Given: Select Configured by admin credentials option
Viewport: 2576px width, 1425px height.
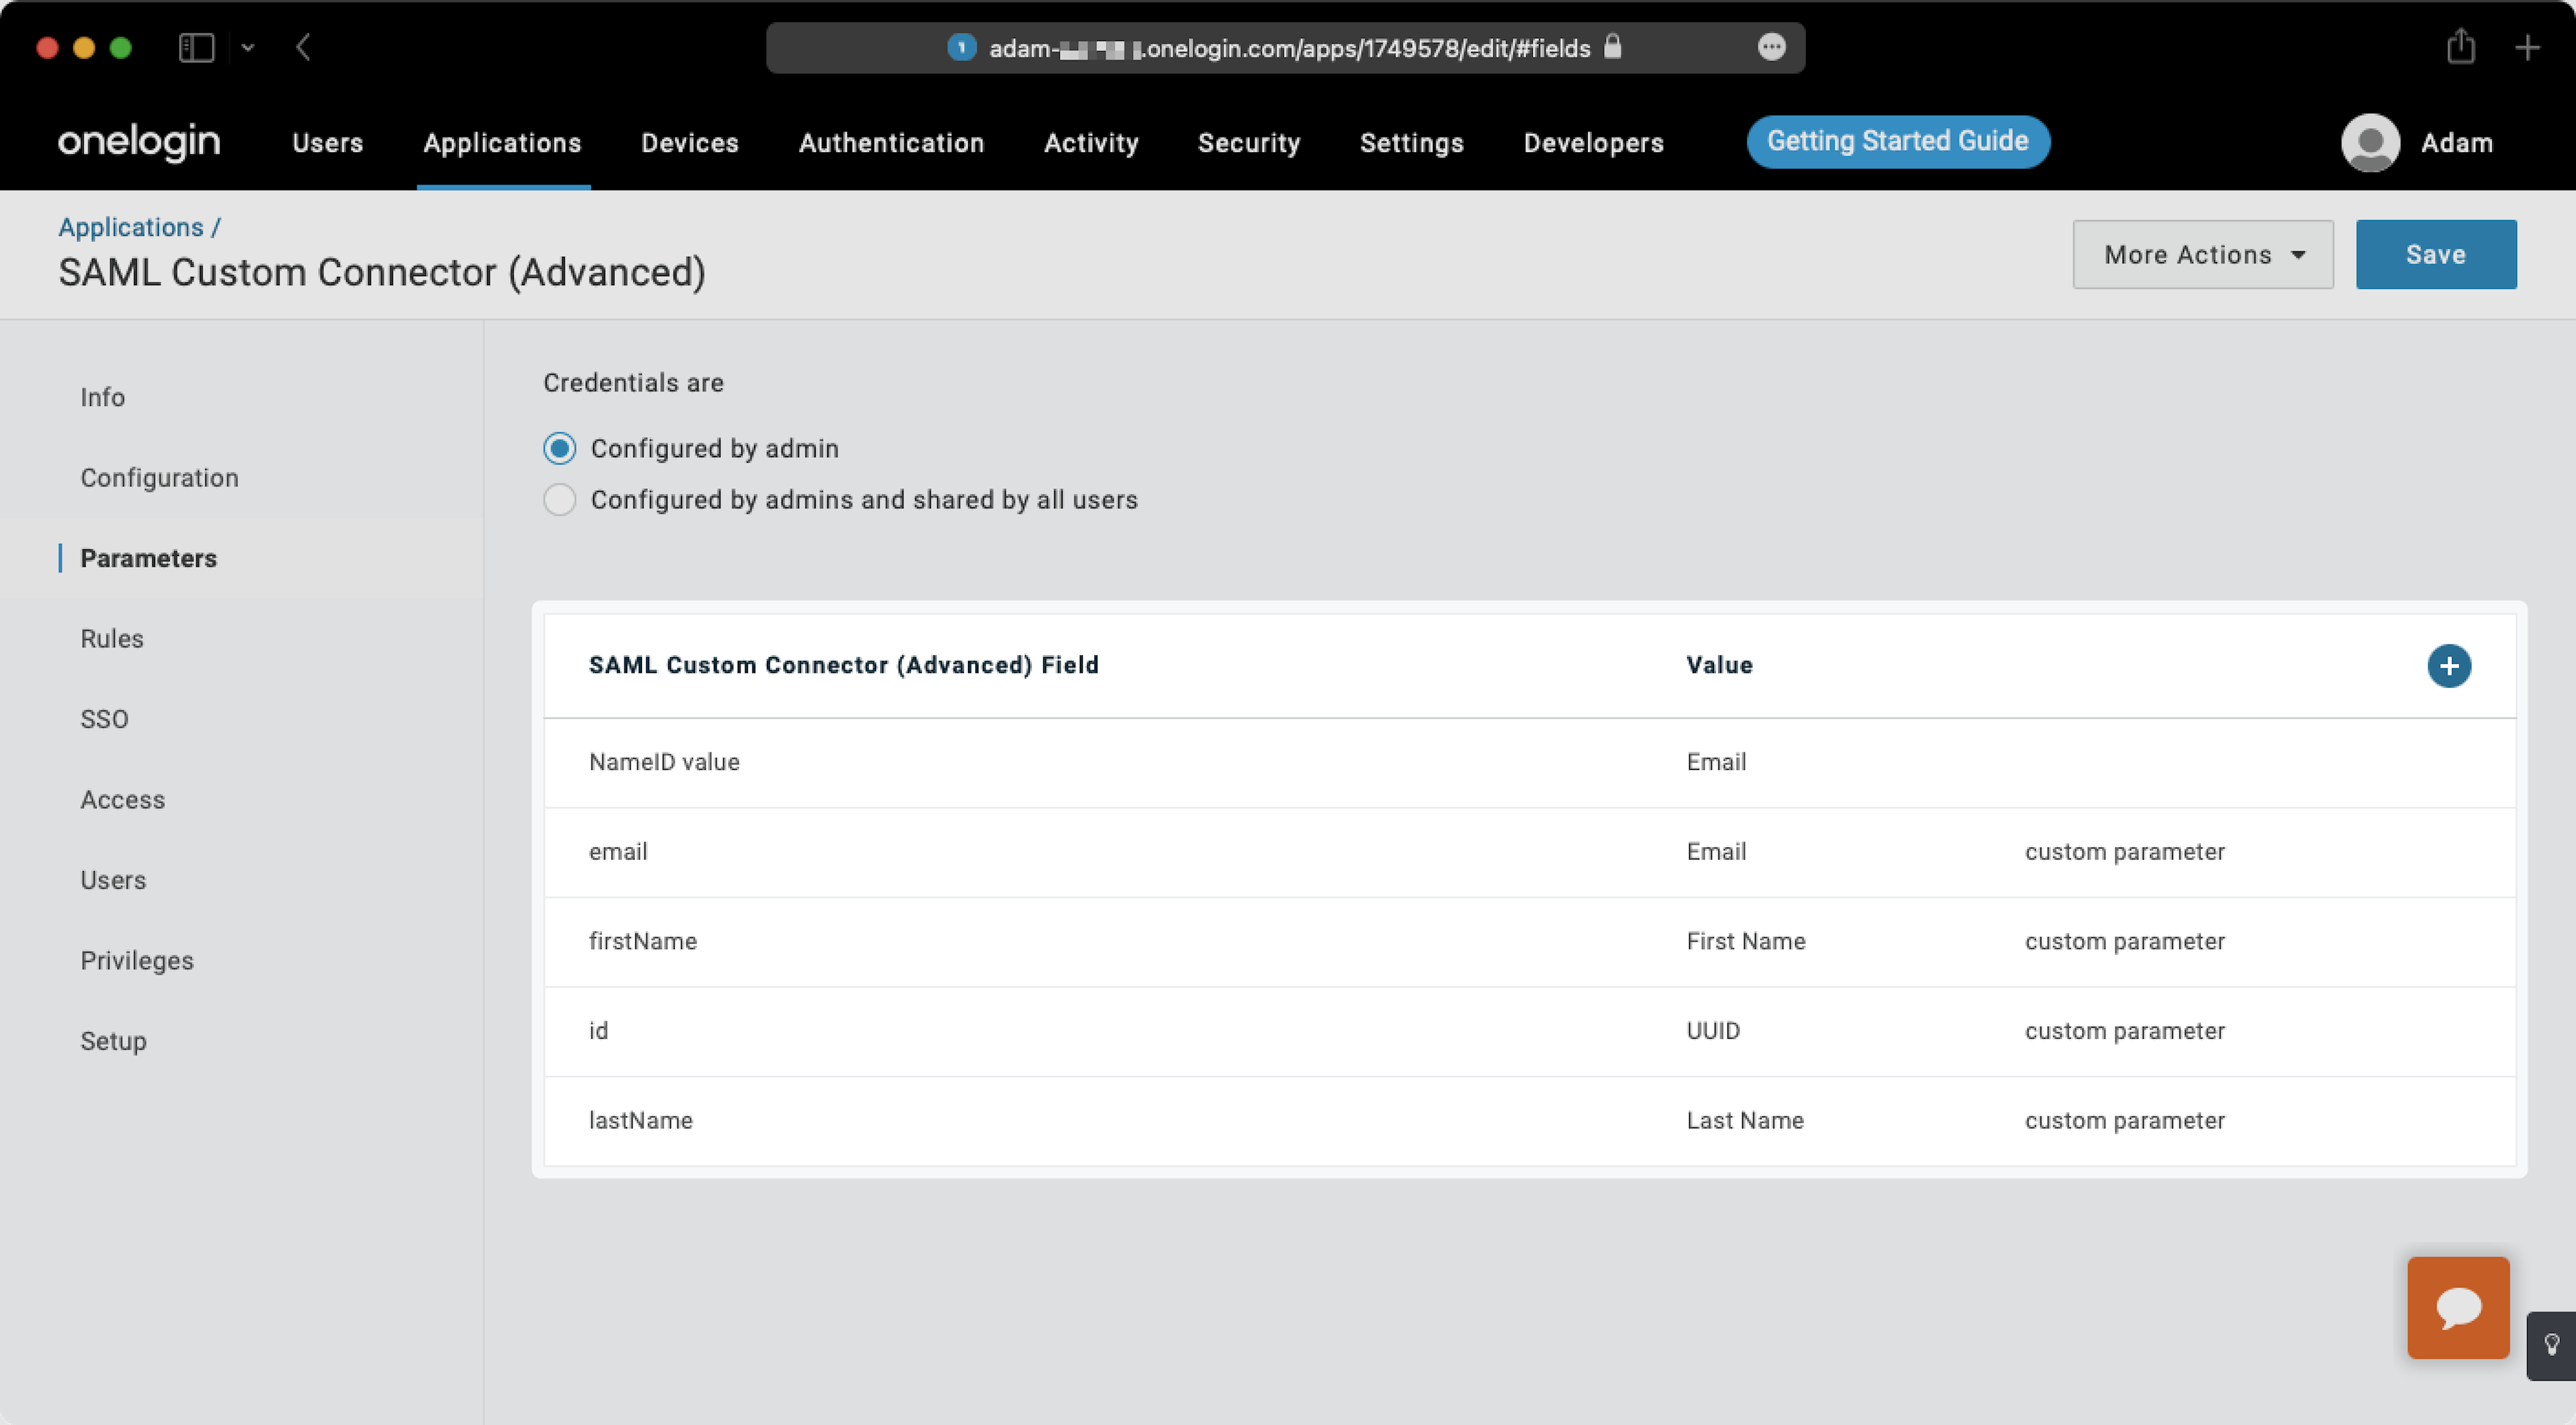Looking at the screenshot, I should [559, 449].
